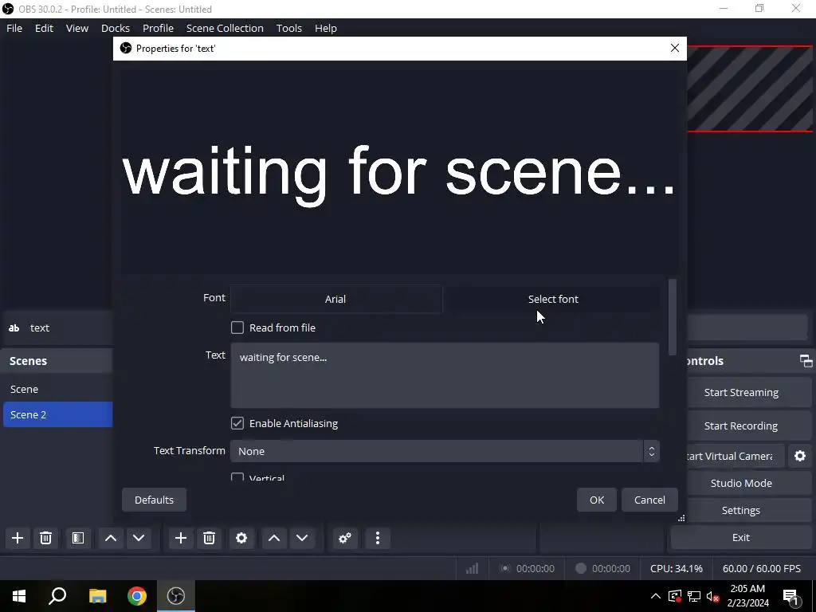Open Windows Start menu
Viewport: 816px width, 612px height.
(x=19, y=596)
